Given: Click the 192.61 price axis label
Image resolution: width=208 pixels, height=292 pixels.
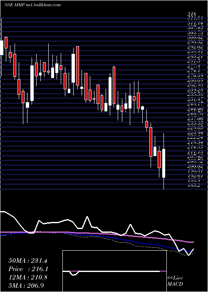Looking at the screenshot, I should 195,176.
